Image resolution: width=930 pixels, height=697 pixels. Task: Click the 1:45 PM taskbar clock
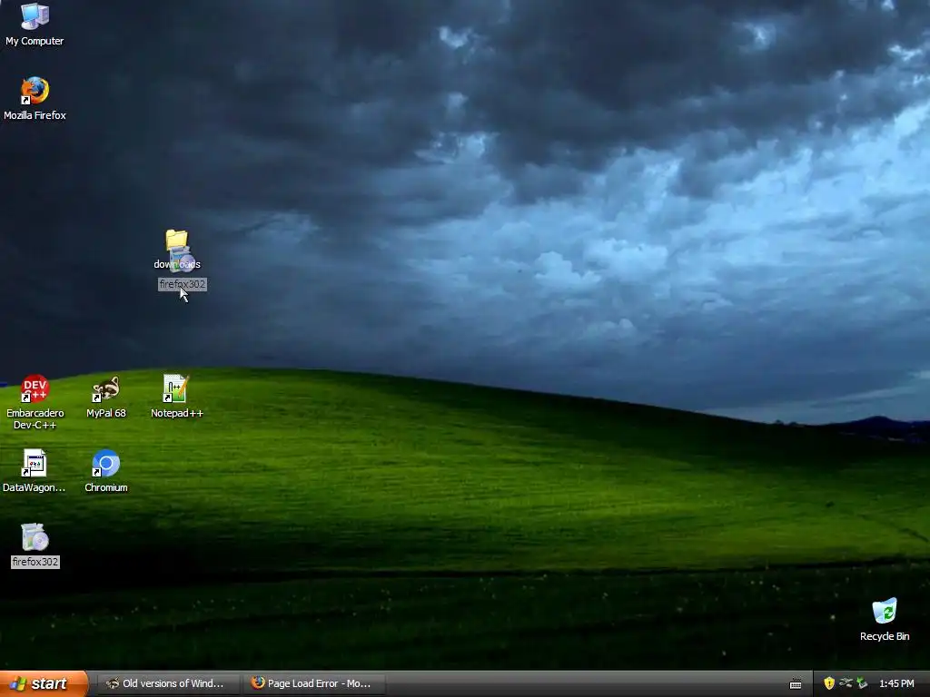[x=896, y=683]
